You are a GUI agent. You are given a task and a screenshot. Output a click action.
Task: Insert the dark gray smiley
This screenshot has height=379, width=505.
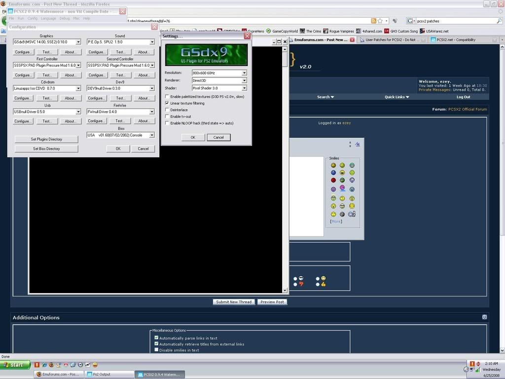point(342,214)
